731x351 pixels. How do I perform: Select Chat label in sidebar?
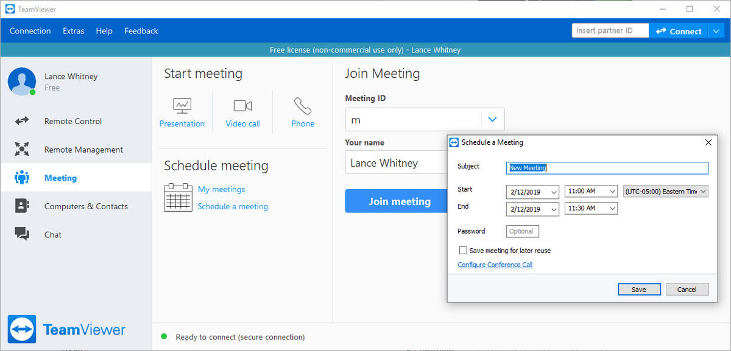coord(53,235)
